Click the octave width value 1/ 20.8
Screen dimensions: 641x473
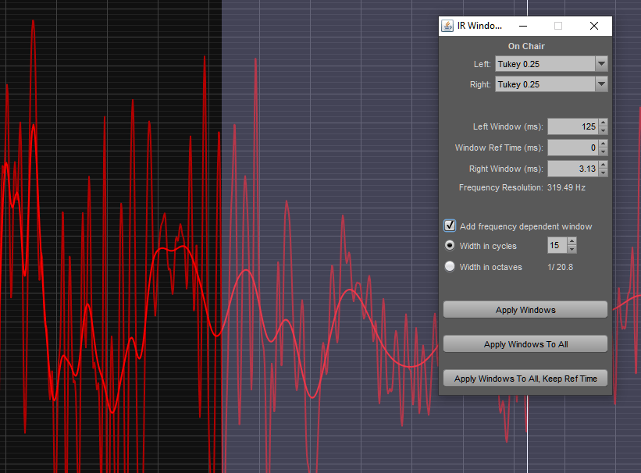click(x=560, y=267)
